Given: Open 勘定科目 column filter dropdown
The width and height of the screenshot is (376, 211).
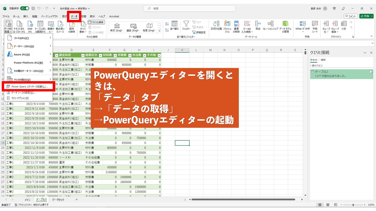Looking at the screenshot, I should 82,55.
